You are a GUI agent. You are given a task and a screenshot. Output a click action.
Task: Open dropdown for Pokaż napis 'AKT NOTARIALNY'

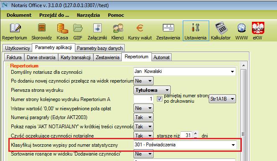pyautogui.click(x=144, y=127)
